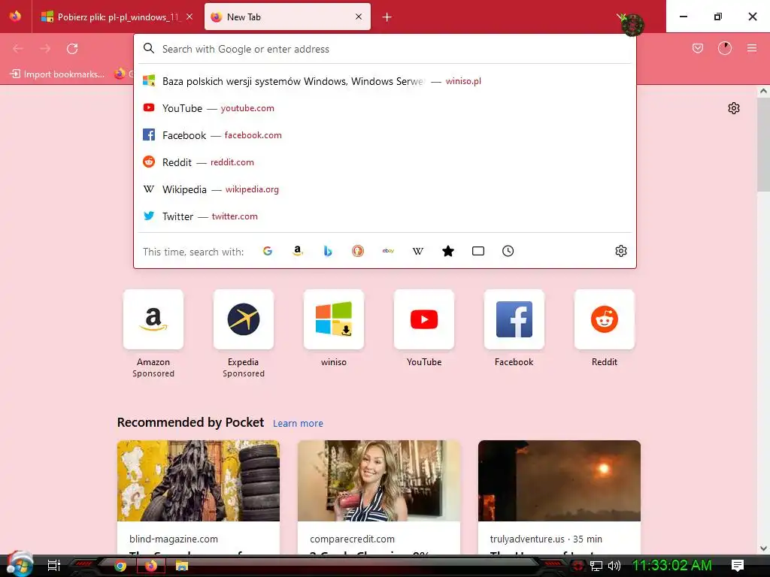This screenshot has width=770, height=577.
Task: Open the notification action center icon
Action: [x=738, y=566]
